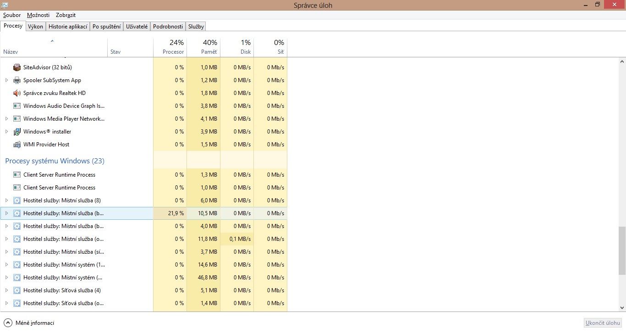
Task: Click the vertical scrollbar thumb
Action: pos(622,250)
